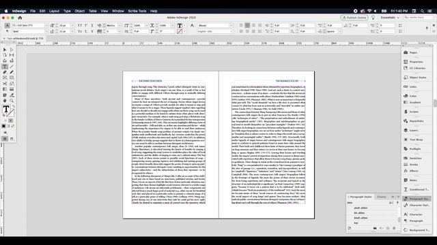The width and height of the screenshot is (437, 245).
Task: Open the leading dropdown
Action: pyautogui.click(x=72, y=31)
